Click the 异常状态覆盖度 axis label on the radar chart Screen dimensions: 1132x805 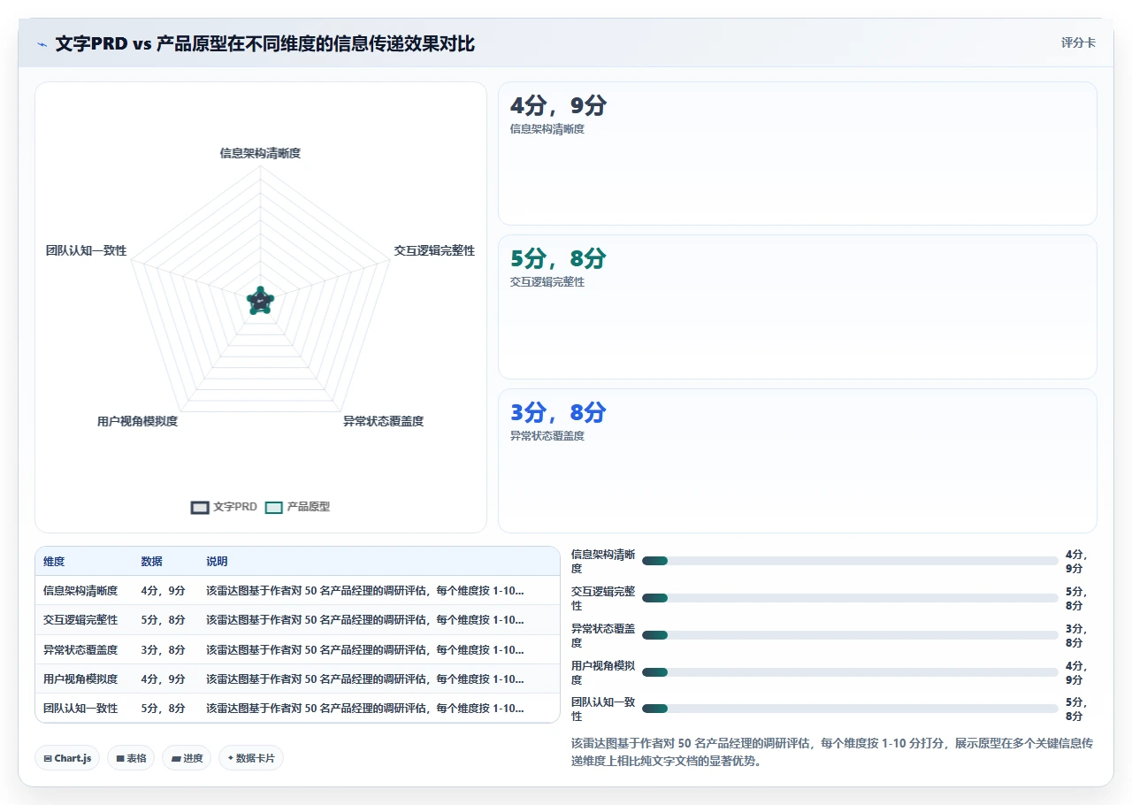tap(383, 421)
